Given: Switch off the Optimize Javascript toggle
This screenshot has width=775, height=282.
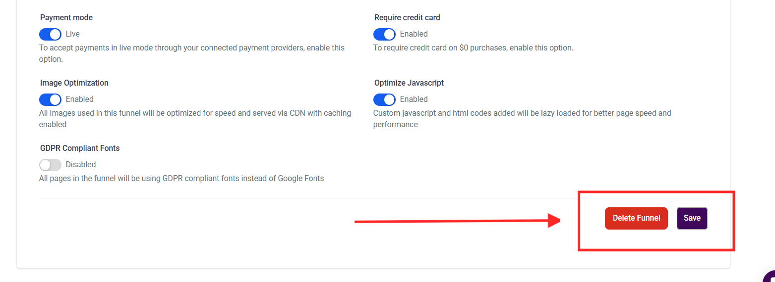Looking at the screenshot, I should (384, 99).
